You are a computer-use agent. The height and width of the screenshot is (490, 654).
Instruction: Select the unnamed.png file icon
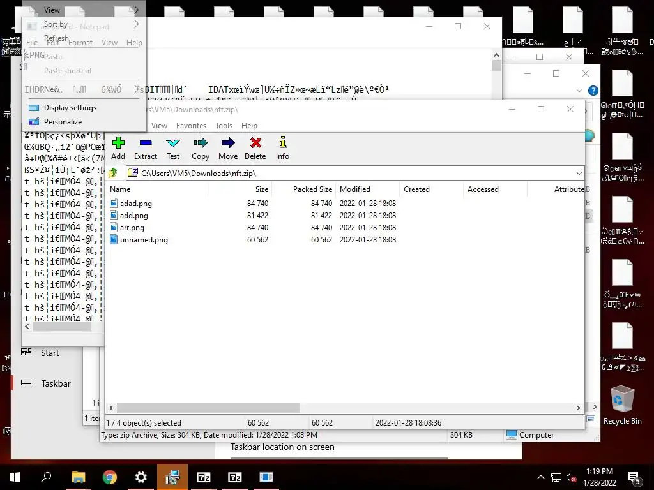point(114,239)
